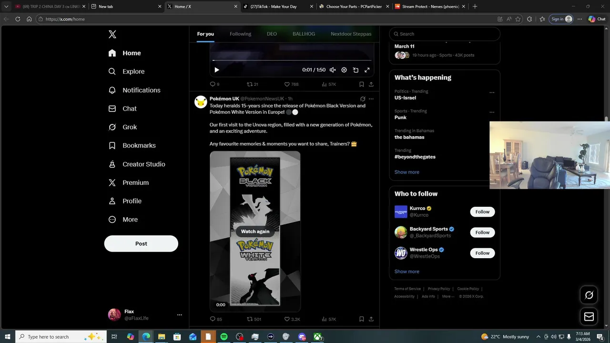The width and height of the screenshot is (610, 343).
Task: Click Show more under What's happening
Action: click(407, 172)
